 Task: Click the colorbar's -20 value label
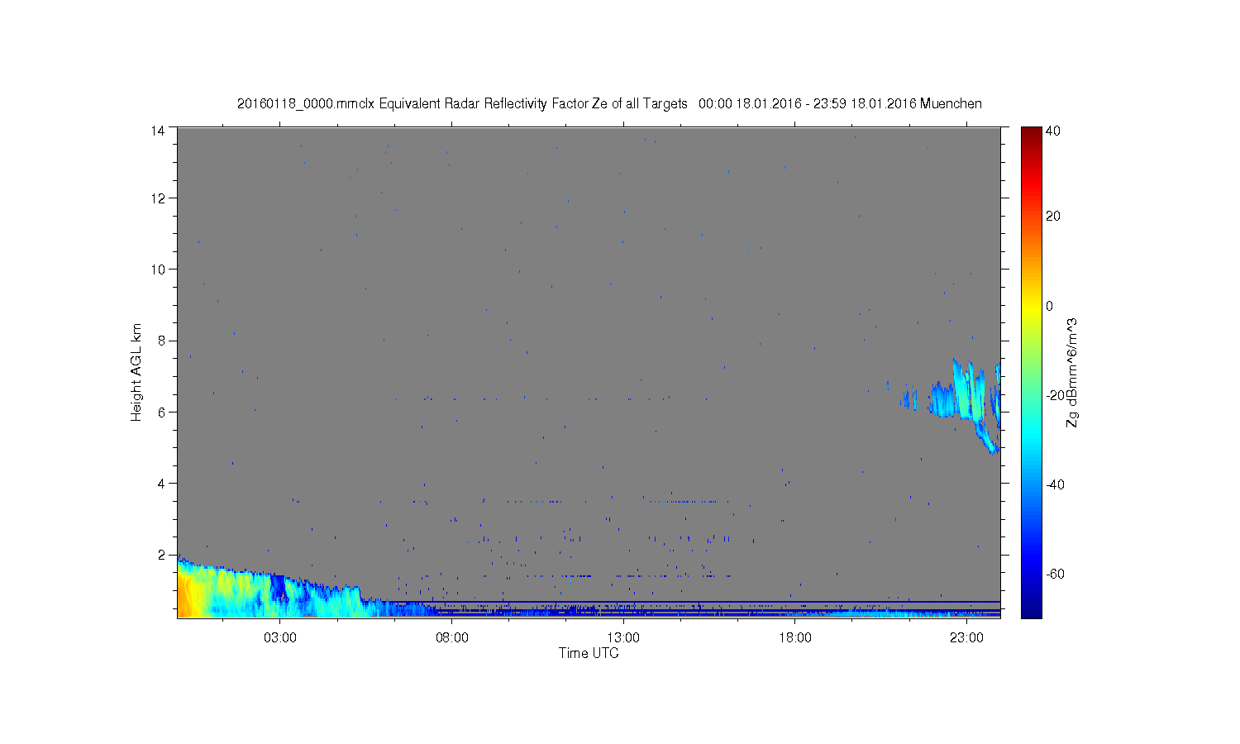1055,395
